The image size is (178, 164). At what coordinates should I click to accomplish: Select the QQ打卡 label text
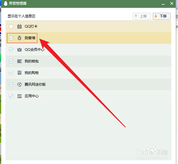pos(31,26)
